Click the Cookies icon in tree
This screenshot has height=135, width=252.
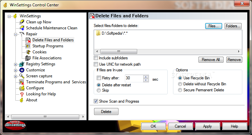[x=28, y=52]
